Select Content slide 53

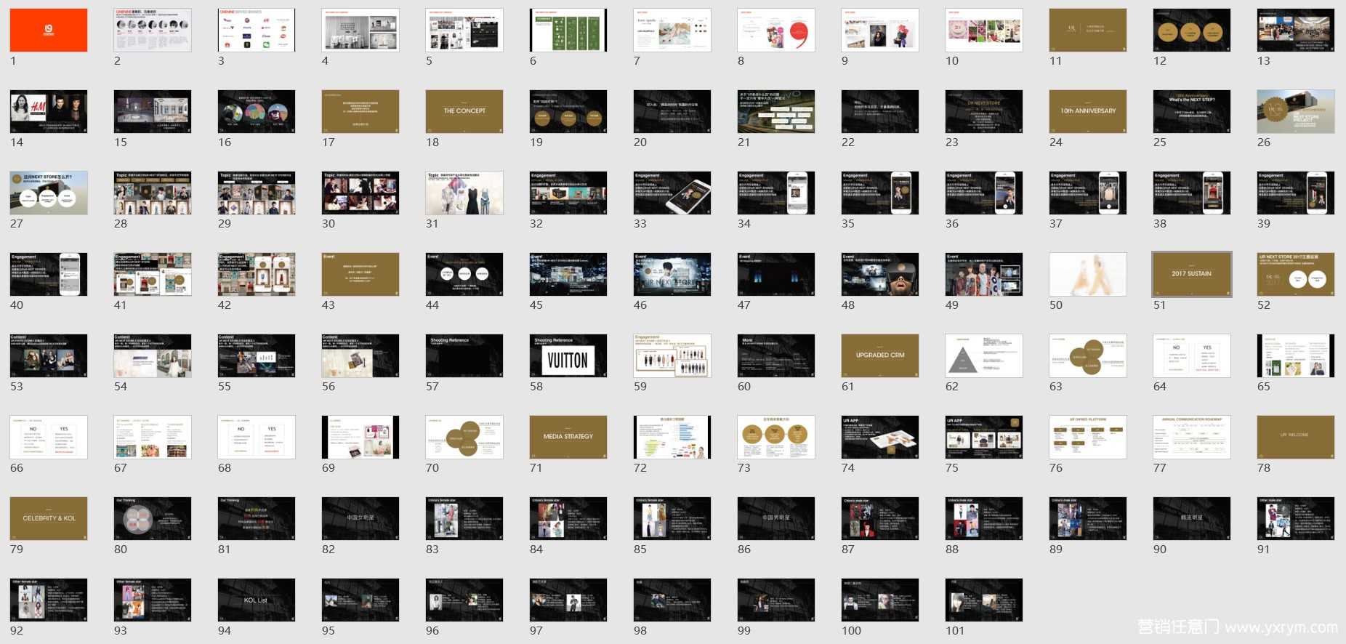pyautogui.click(x=49, y=355)
